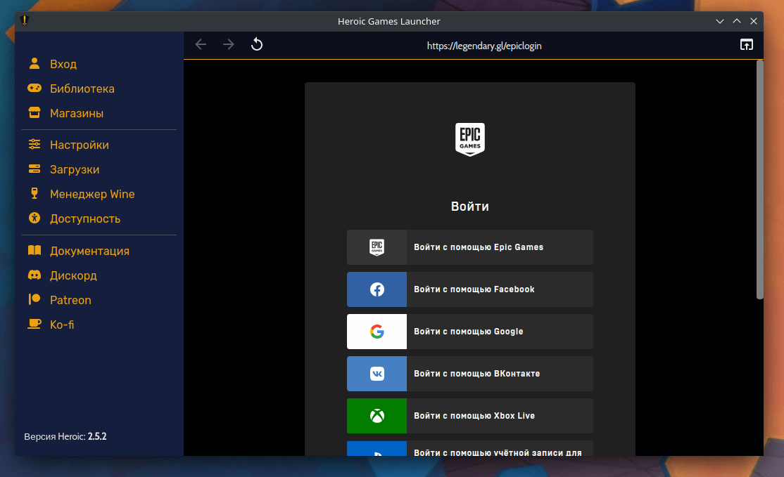Click the small Epic Games logo tile
The width and height of the screenshot is (784, 477).
click(377, 247)
